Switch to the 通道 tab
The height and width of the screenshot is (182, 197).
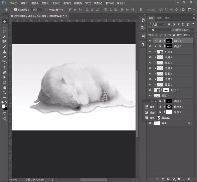[x=159, y=18]
